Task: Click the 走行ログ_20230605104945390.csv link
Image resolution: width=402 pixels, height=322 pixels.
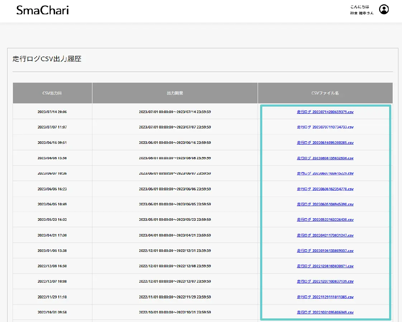Action: [x=325, y=204]
